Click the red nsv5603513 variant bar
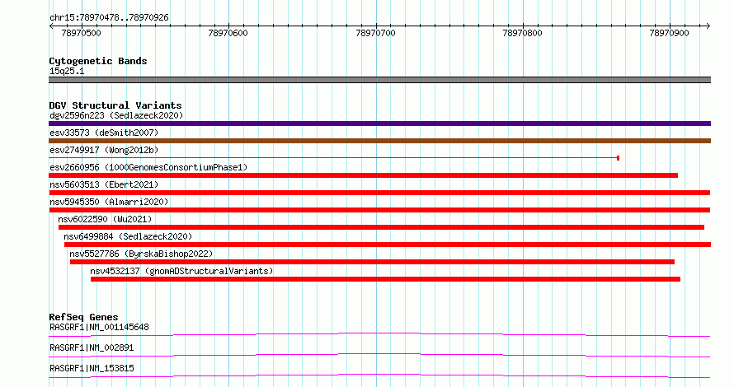The image size is (734, 387). [379, 193]
